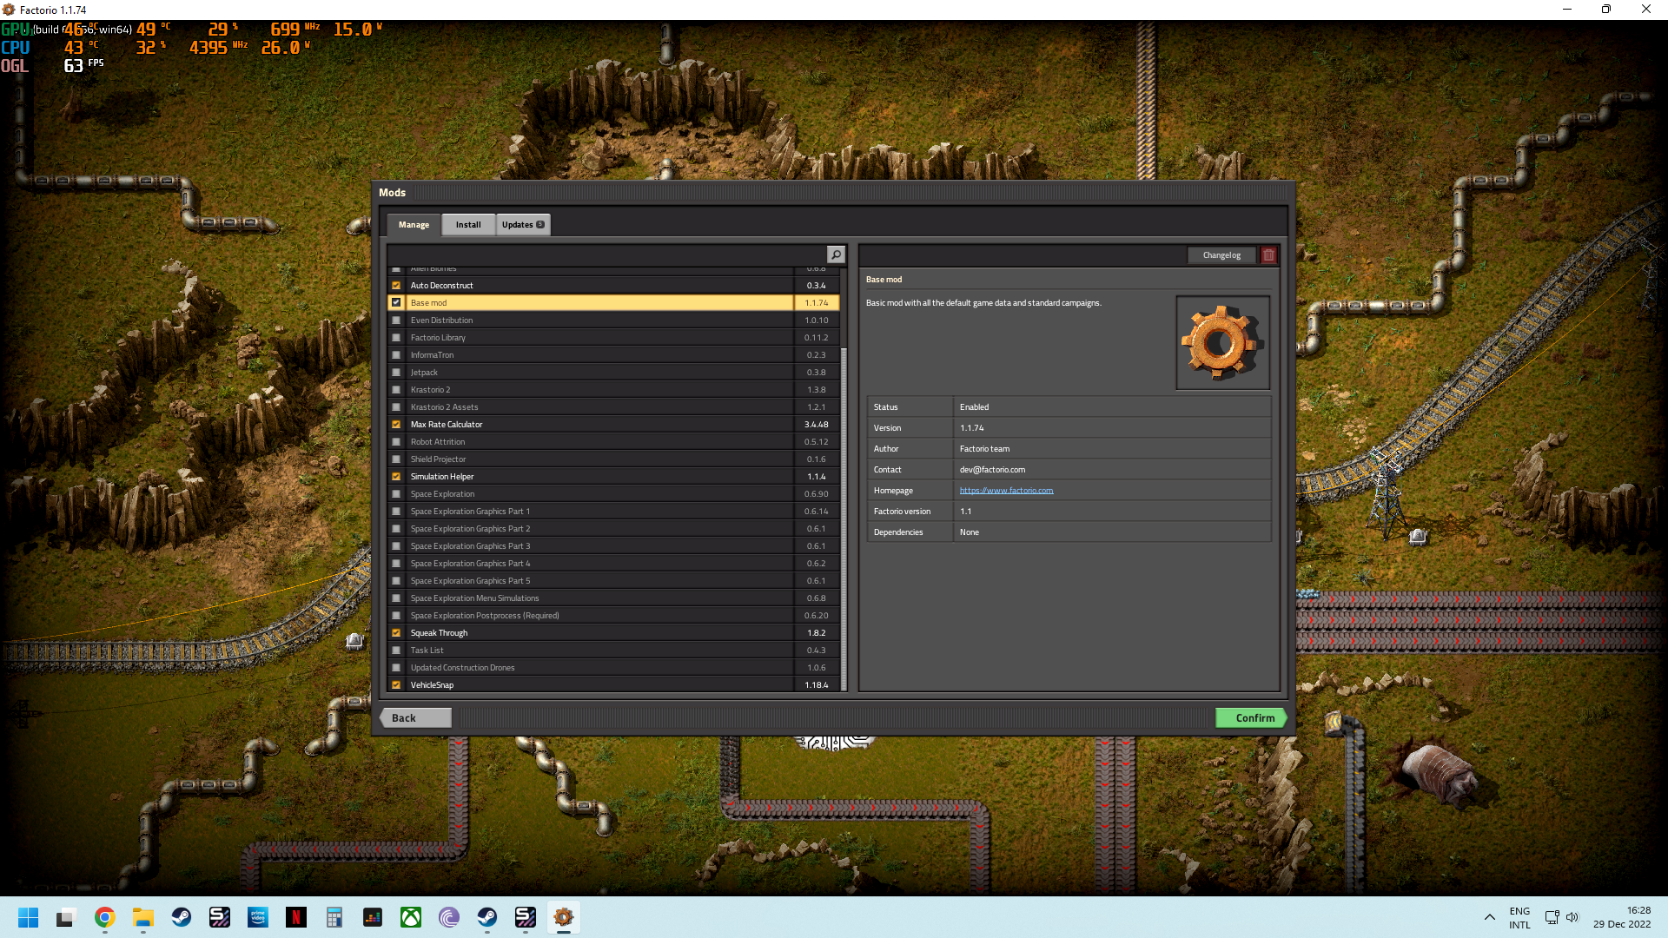Image resolution: width=1668 pixels, height=938 pixels.
Task: Click the Factorio team author value
Action: point(984,449)
